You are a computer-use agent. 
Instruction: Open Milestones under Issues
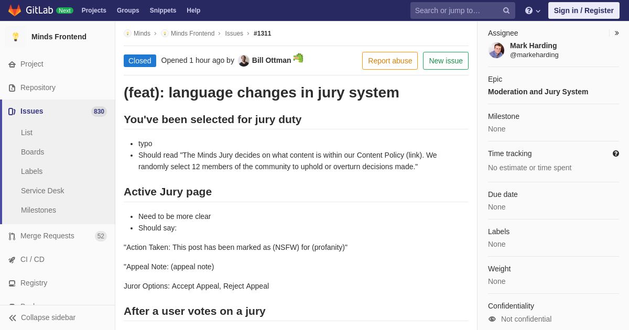(x=38, y=210)
